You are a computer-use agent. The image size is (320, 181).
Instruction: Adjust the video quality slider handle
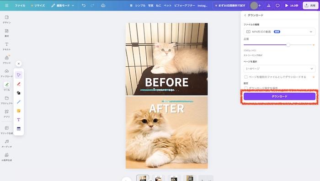(x=288, y=45)
